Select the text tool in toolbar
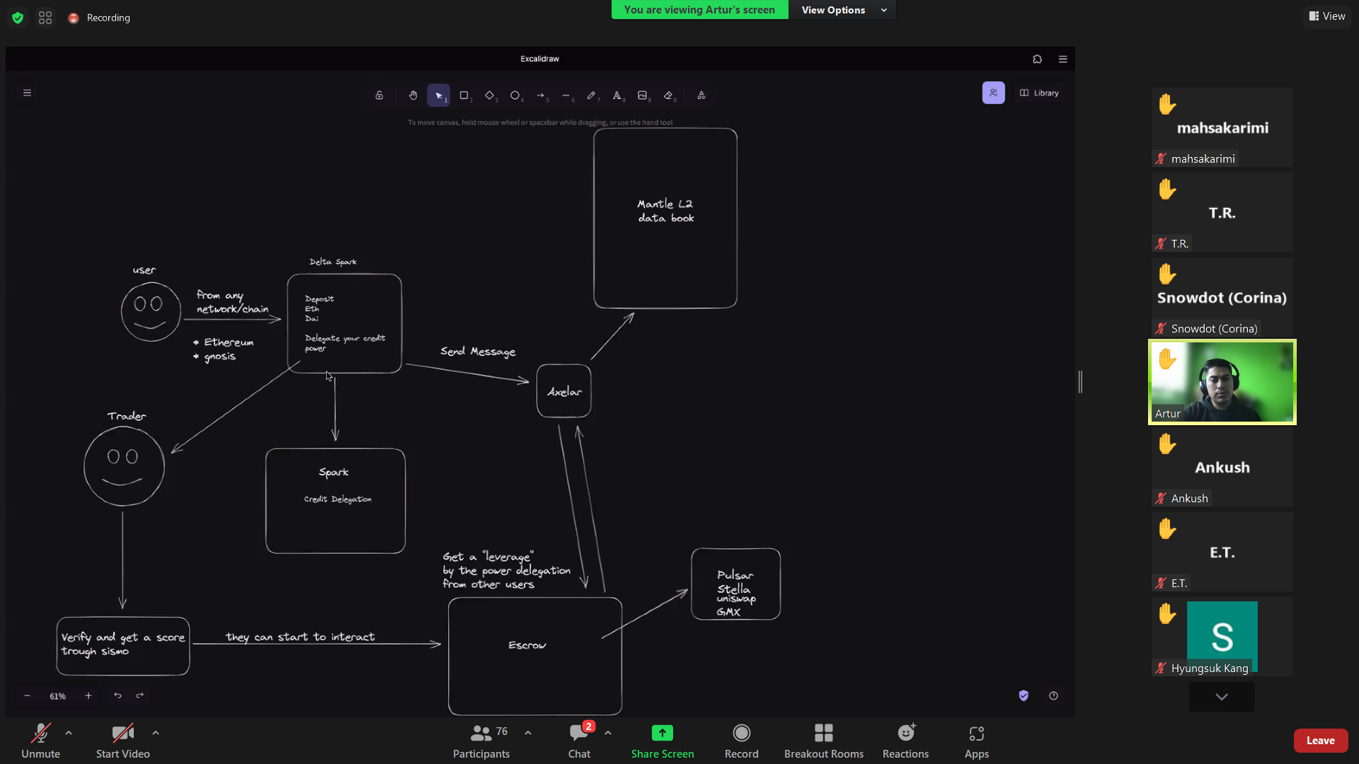 617,94
